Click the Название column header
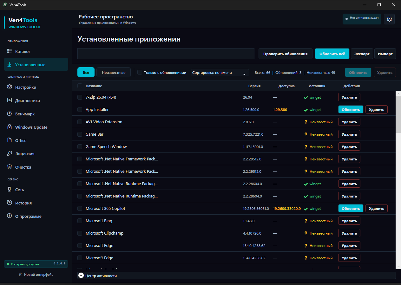Image resolution: width=401 pixels, height=285 pixels. [x=94, y=86]
